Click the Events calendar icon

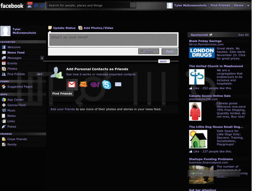coord(4,63)
